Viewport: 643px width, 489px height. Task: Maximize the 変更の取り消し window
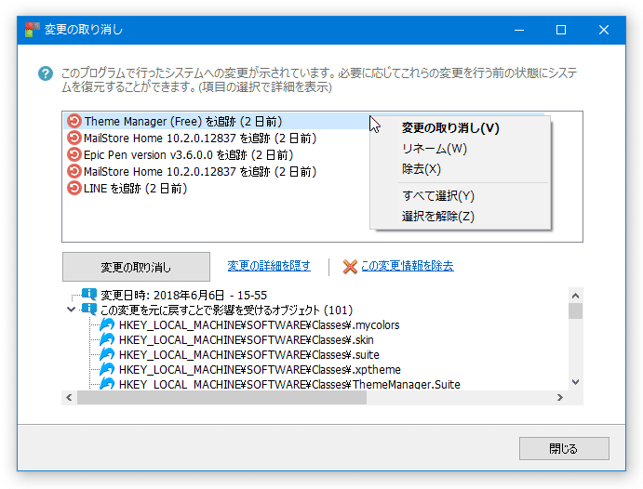point(561,30)
